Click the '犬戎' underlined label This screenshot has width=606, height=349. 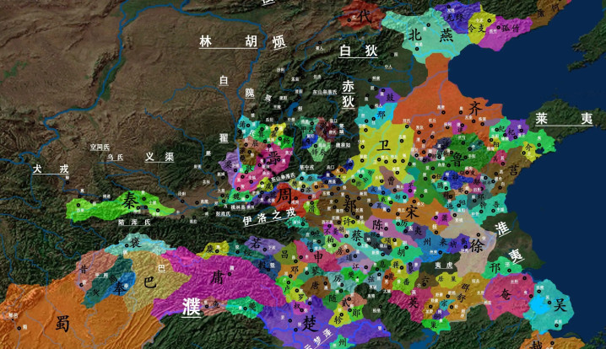point(51,169)
